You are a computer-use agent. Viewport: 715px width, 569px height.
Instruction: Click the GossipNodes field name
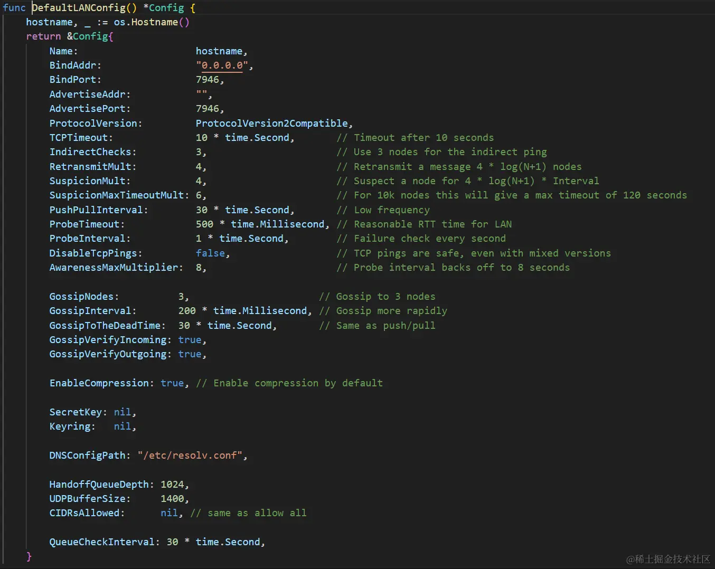coord(82,297)
